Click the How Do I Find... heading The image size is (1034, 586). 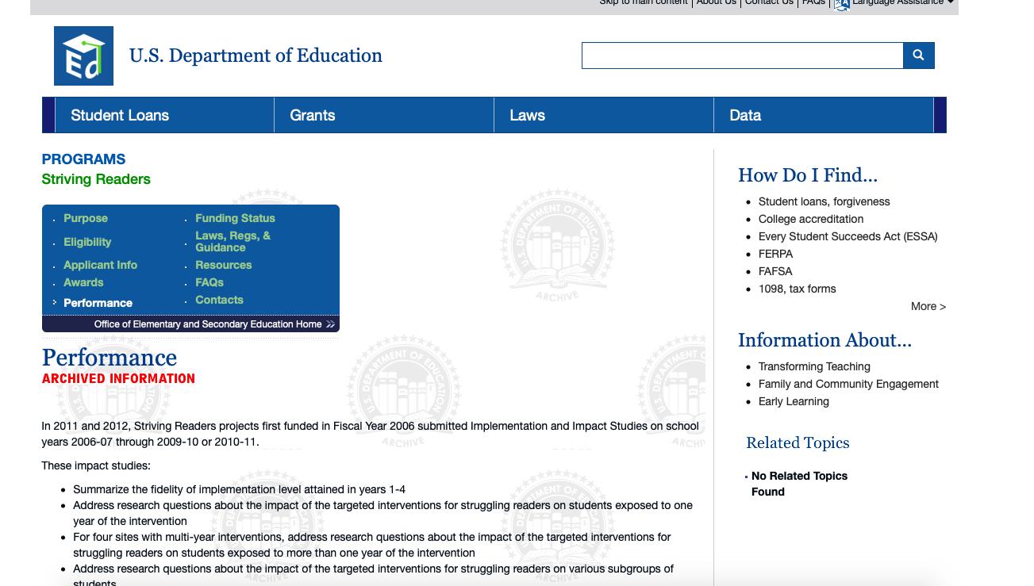click(x=808, y=175)
